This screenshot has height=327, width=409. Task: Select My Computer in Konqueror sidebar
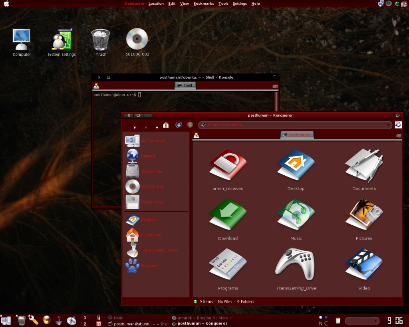(x=145, y=141)
